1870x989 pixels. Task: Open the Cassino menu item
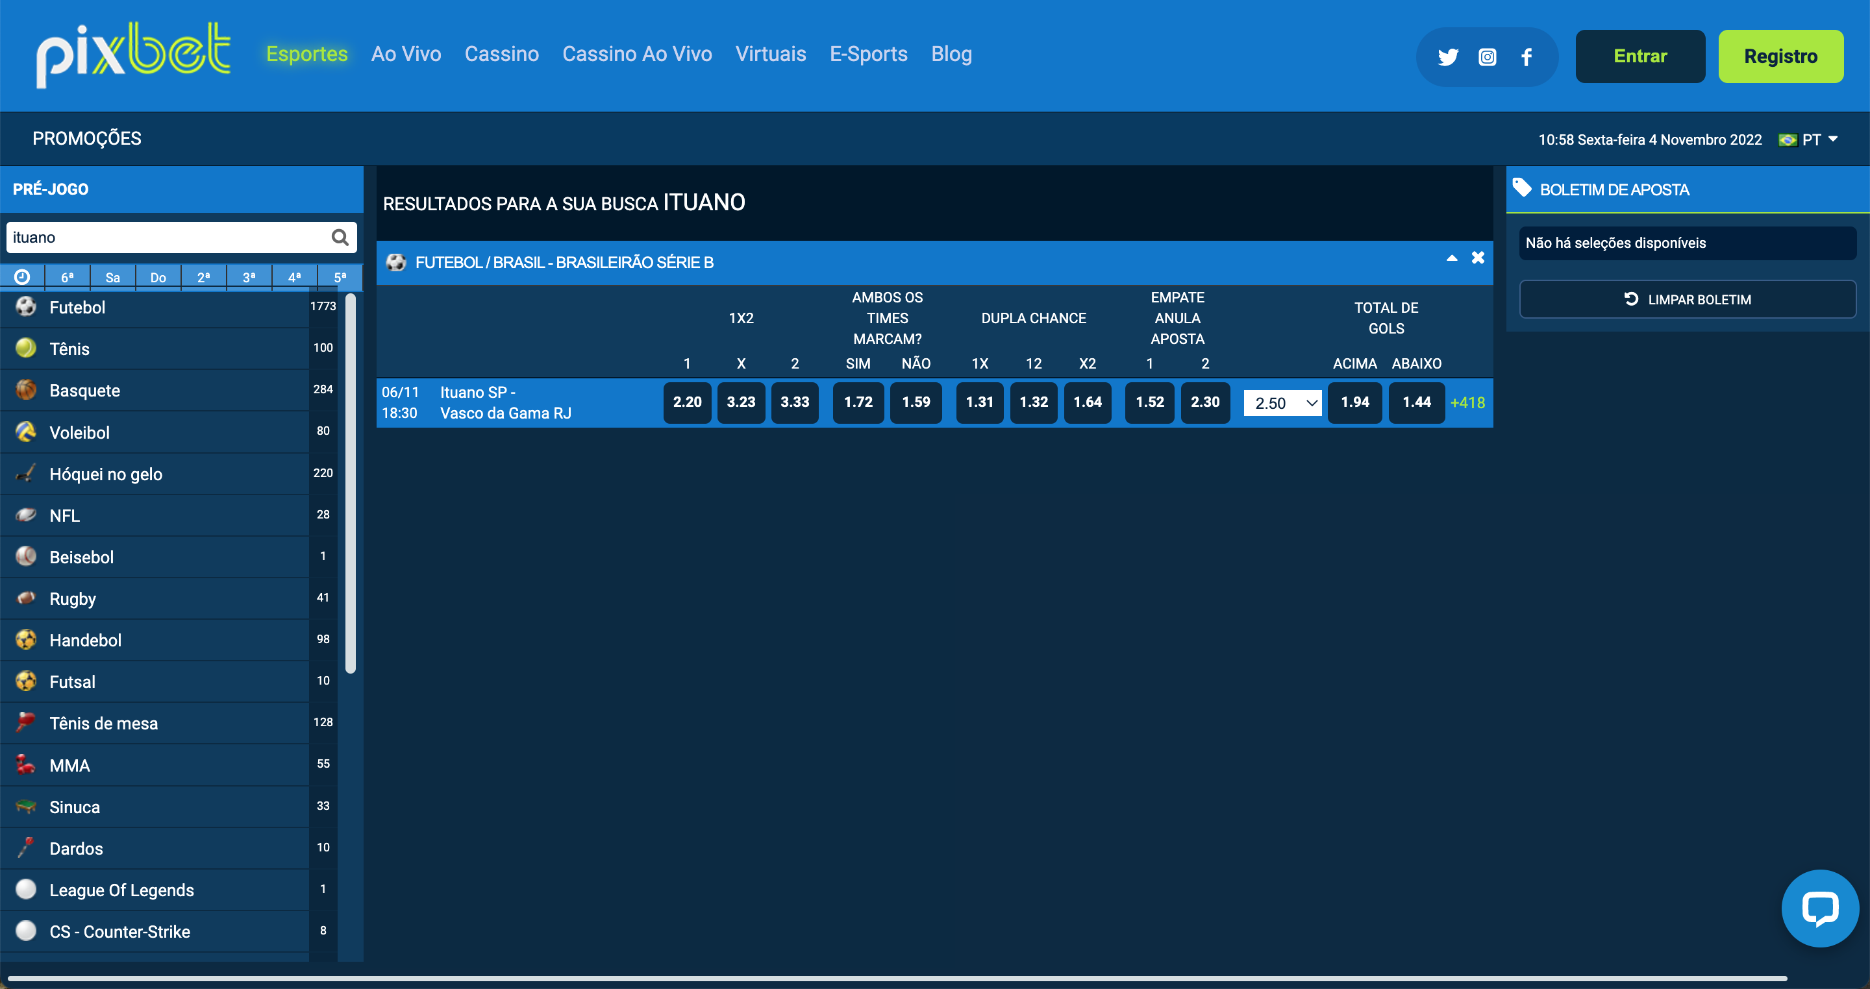502,55
